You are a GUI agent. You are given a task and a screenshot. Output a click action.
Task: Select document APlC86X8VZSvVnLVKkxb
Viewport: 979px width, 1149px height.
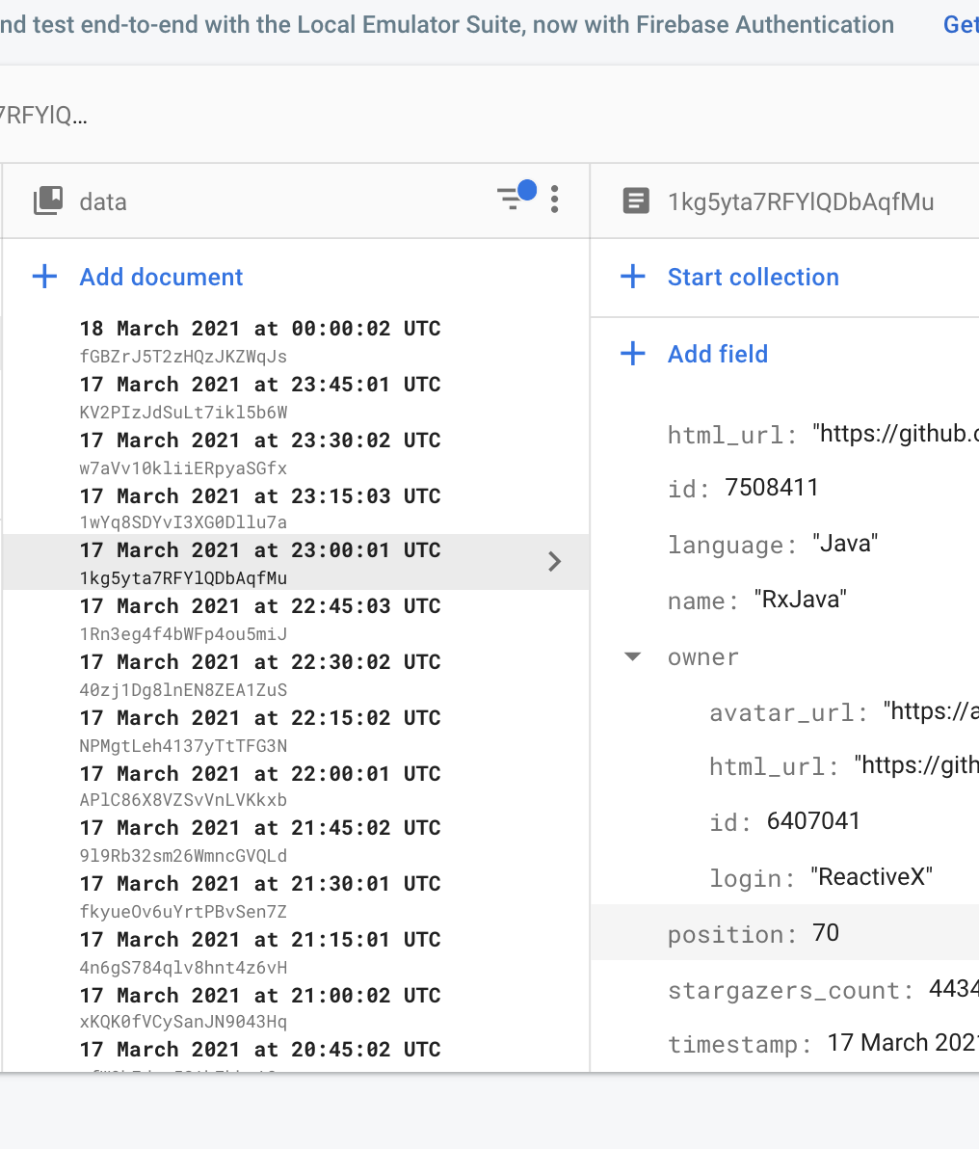[x=183, y=800]
